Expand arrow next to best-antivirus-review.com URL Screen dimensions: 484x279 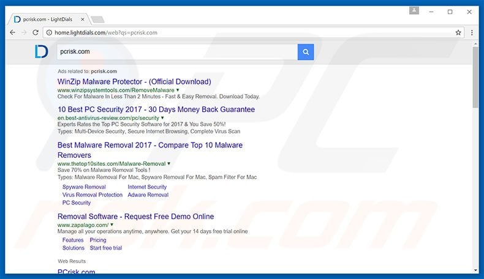click(162, 117)
